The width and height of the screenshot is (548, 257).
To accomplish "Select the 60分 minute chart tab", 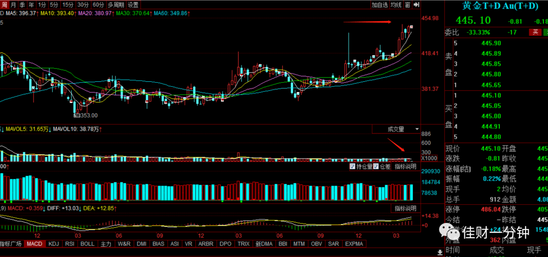I will click(98, 5).
